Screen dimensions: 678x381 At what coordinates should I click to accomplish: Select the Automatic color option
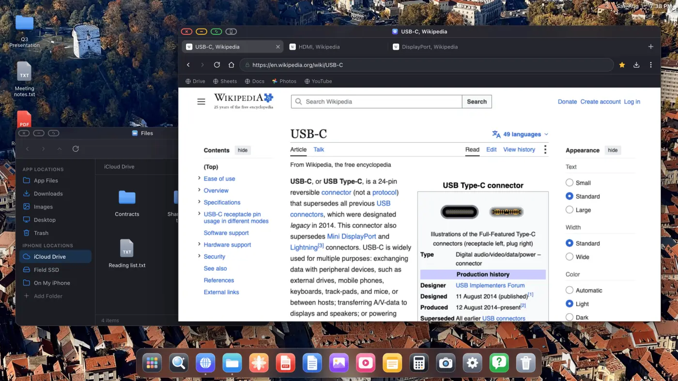click(x=570, y=290)
